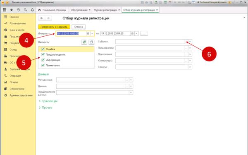Image resolution: width=248 pixels, height=155 pixels.
Task: Open the Отчеты chart icon
Action: 5,82
